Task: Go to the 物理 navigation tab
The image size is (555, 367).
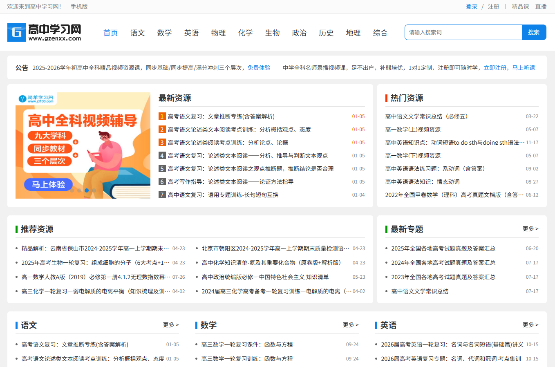Action: click(x=218, y=33)
